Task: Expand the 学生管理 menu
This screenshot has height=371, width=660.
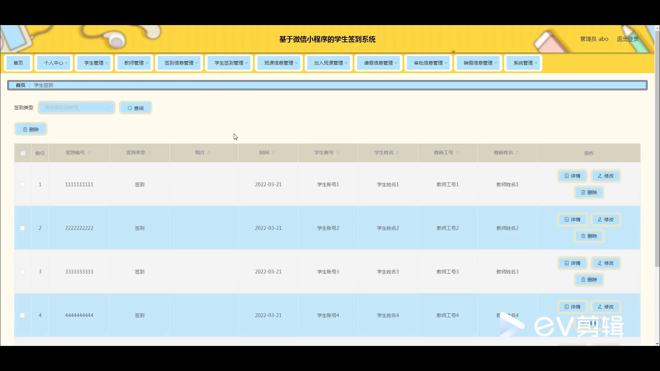Action: [x=94, y=63]
